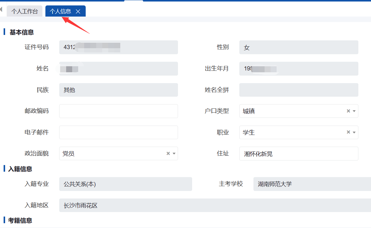Focus the 电子邮件 input field
The width and height of the screenshot is (371, 228).
pyautogui.click(x=118, y=132)
